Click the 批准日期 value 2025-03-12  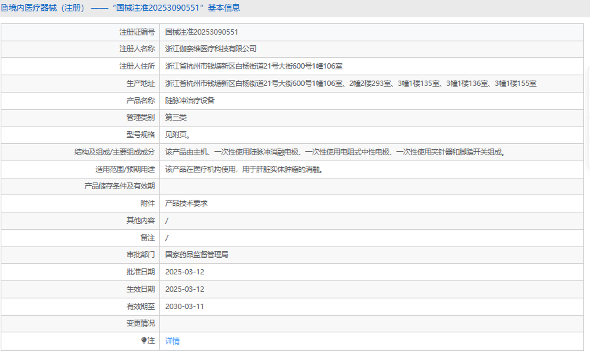tap(185, 272)
